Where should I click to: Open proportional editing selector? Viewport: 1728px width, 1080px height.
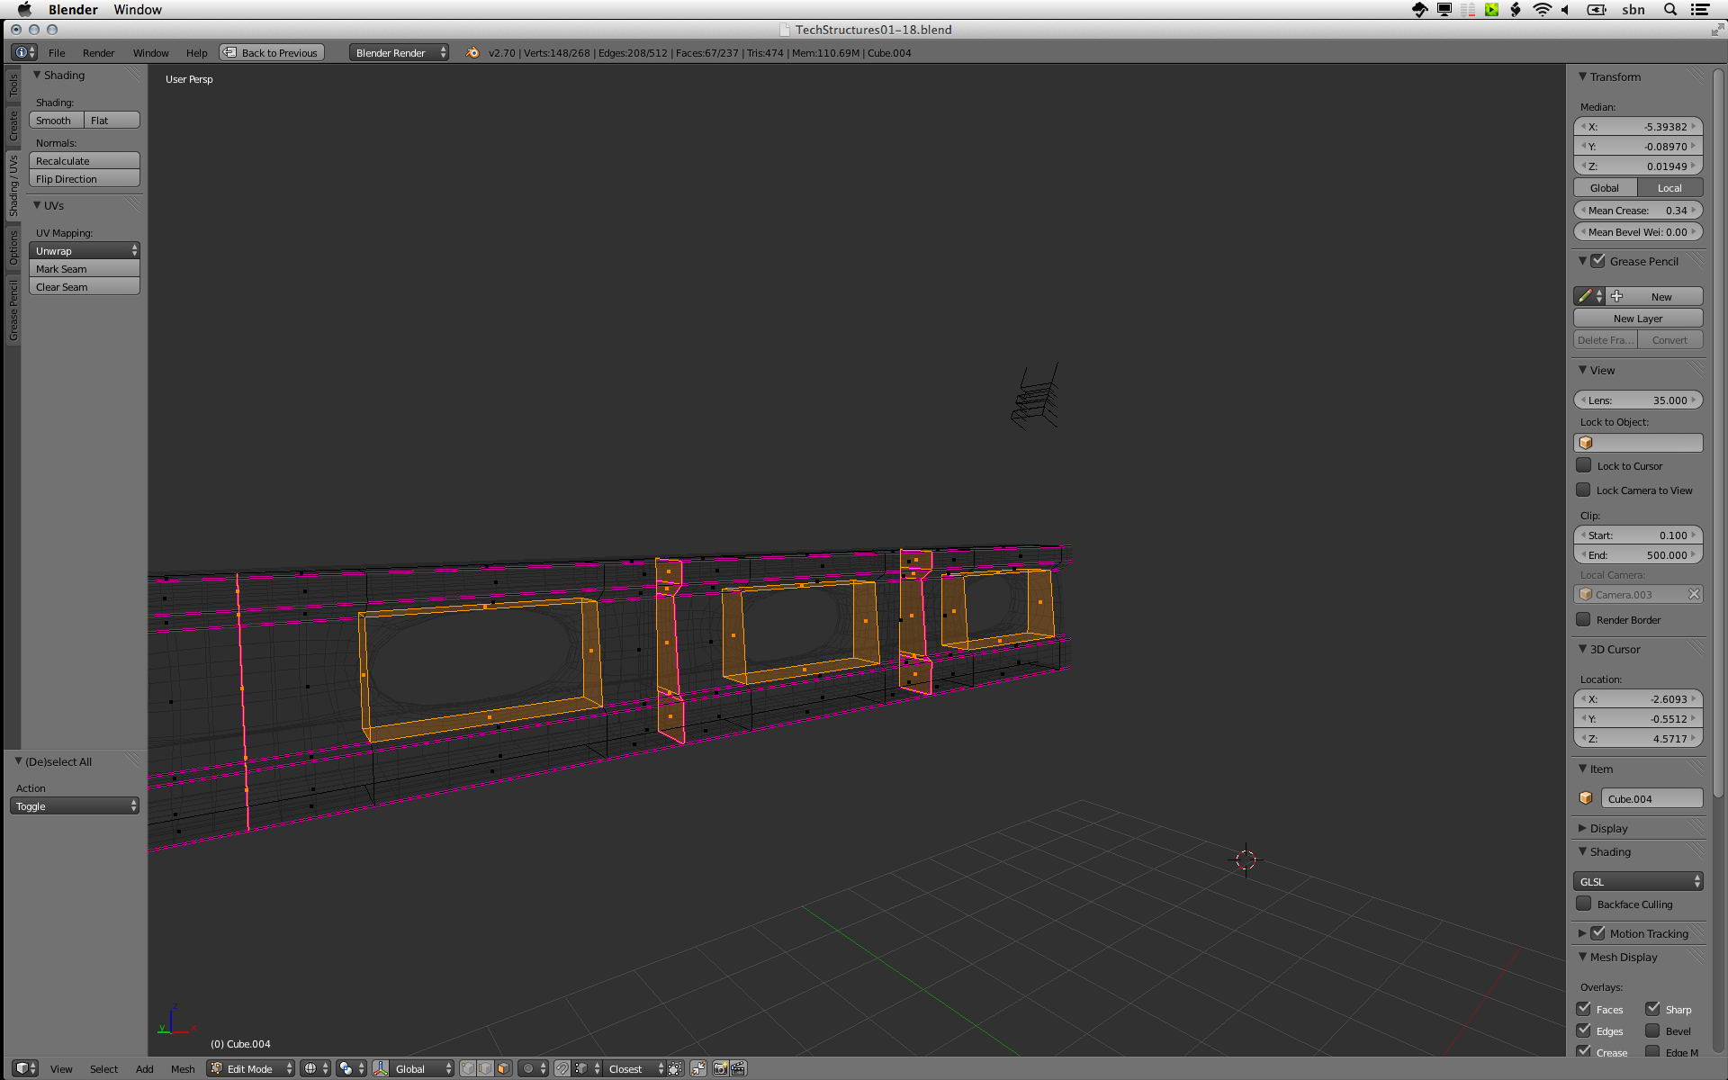click(x=533, y=1068)
